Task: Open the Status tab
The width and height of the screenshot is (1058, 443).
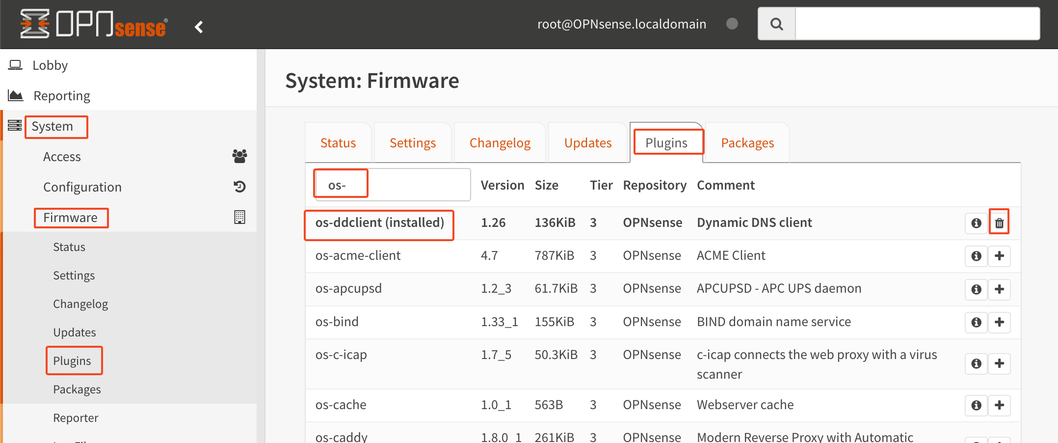Action: click(x=338, y=143)
